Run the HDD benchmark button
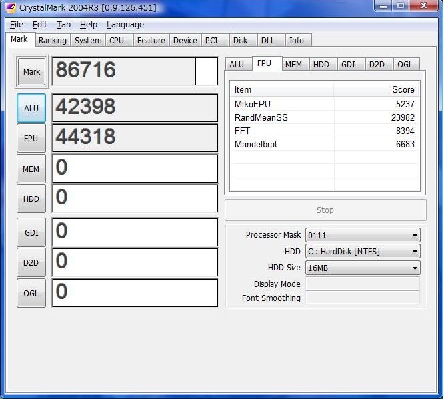444x399 pixels. point(31,199)
